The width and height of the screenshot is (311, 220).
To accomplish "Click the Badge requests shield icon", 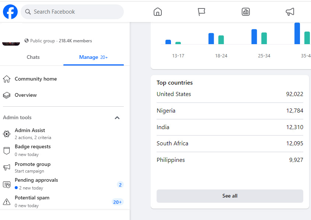I will click(x=7, y=150).
